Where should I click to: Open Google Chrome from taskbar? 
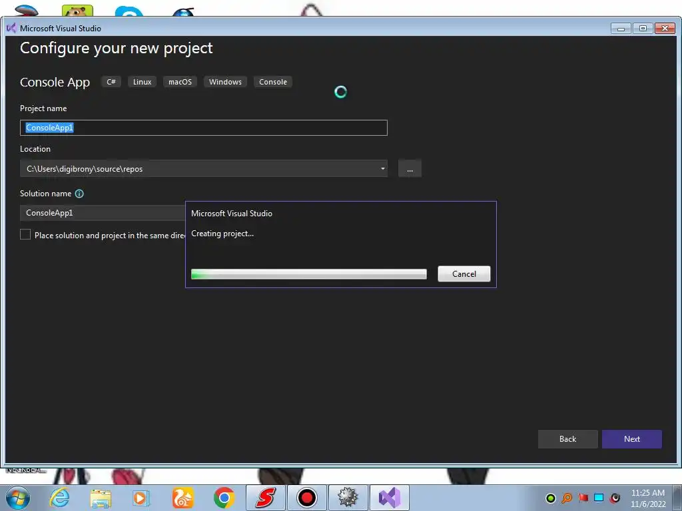[x=224, y=498]
